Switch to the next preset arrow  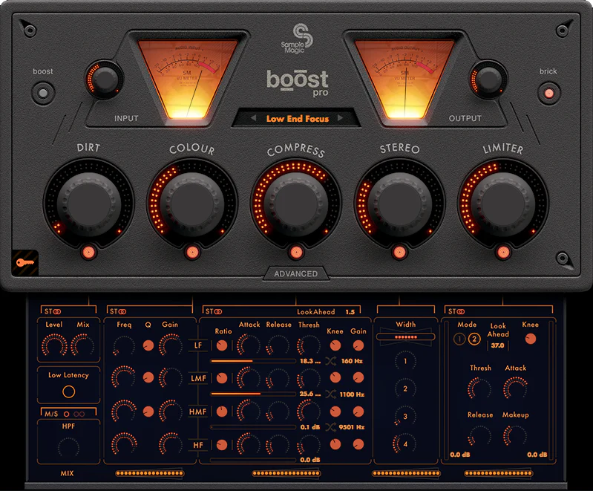point(340,117)
